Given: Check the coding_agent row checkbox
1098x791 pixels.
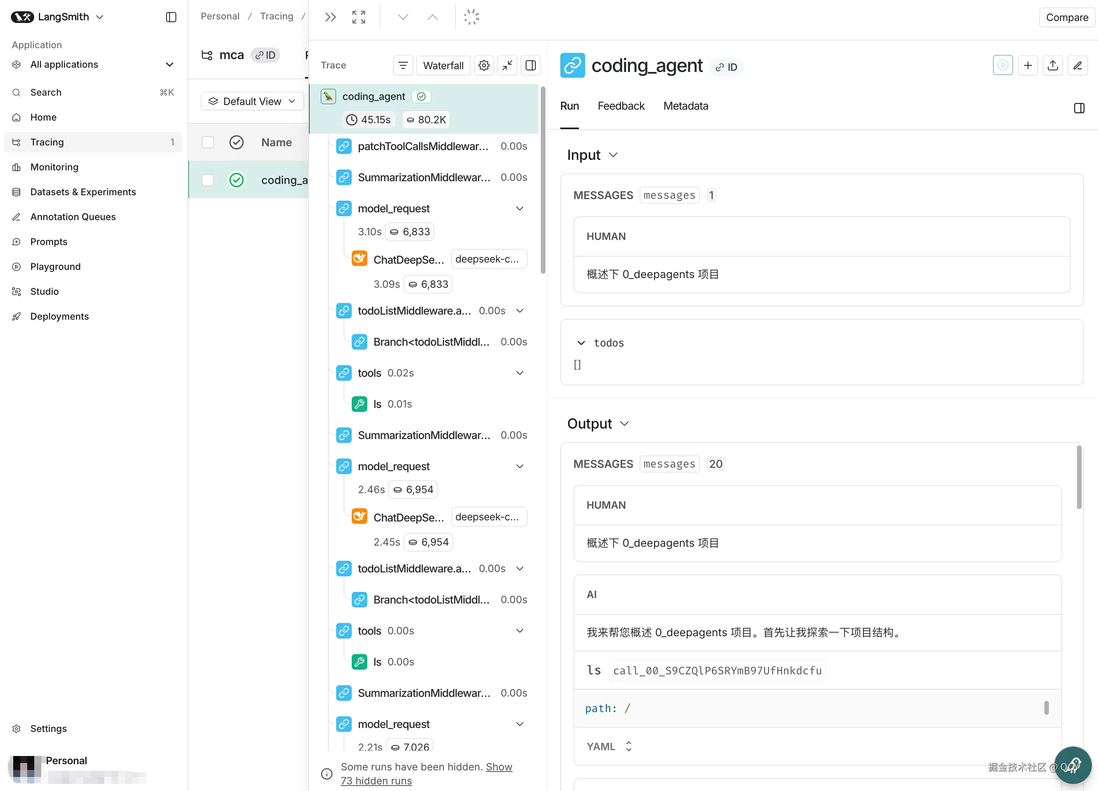Looking at the screenshot, I should pyautogui.click(x=208, y=180).
